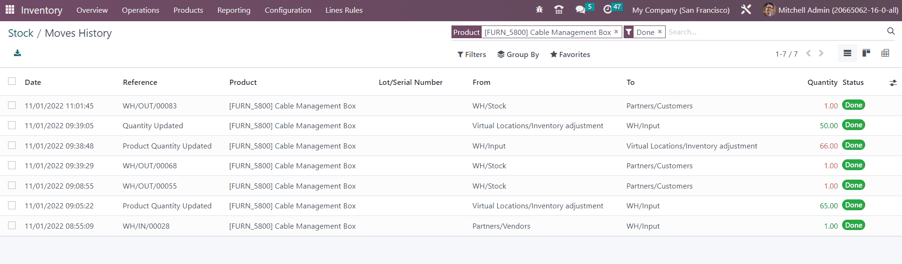Open the apps grid home menu
The height and width of the screenshot is (264, 902).
point(10,10)
